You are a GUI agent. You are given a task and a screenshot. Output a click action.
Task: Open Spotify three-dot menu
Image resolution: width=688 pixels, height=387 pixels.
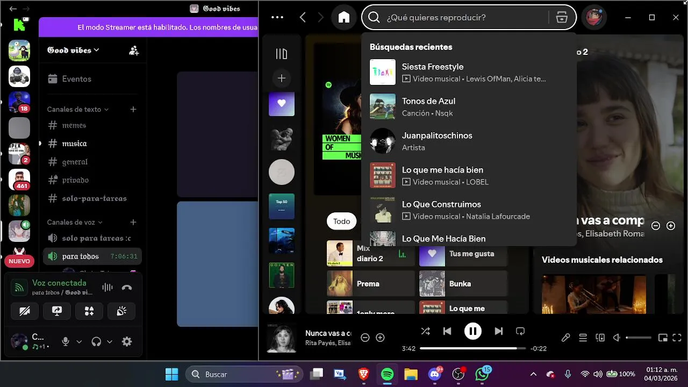point(277,17)
